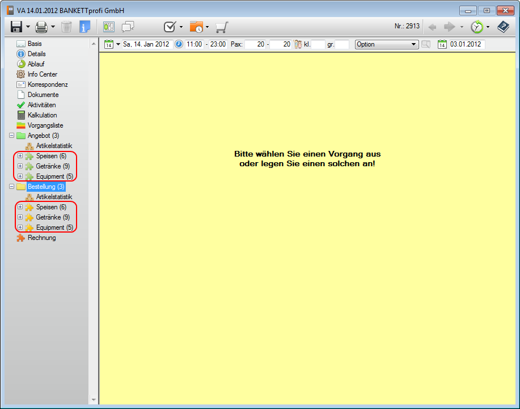
Task: Click the speech bubbles comments icon
Action: pos(128,27)
